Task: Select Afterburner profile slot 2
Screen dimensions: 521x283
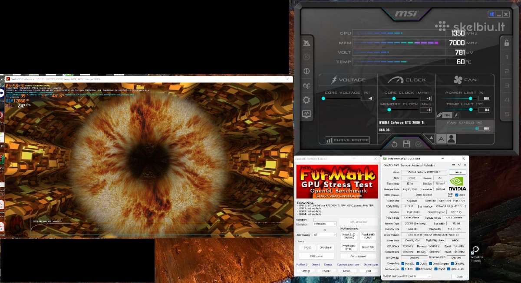Action: [x=507, y=71]
